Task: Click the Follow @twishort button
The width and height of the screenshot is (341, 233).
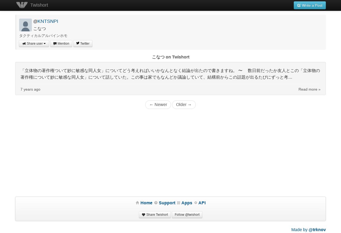Action: [x=187, y=215]
